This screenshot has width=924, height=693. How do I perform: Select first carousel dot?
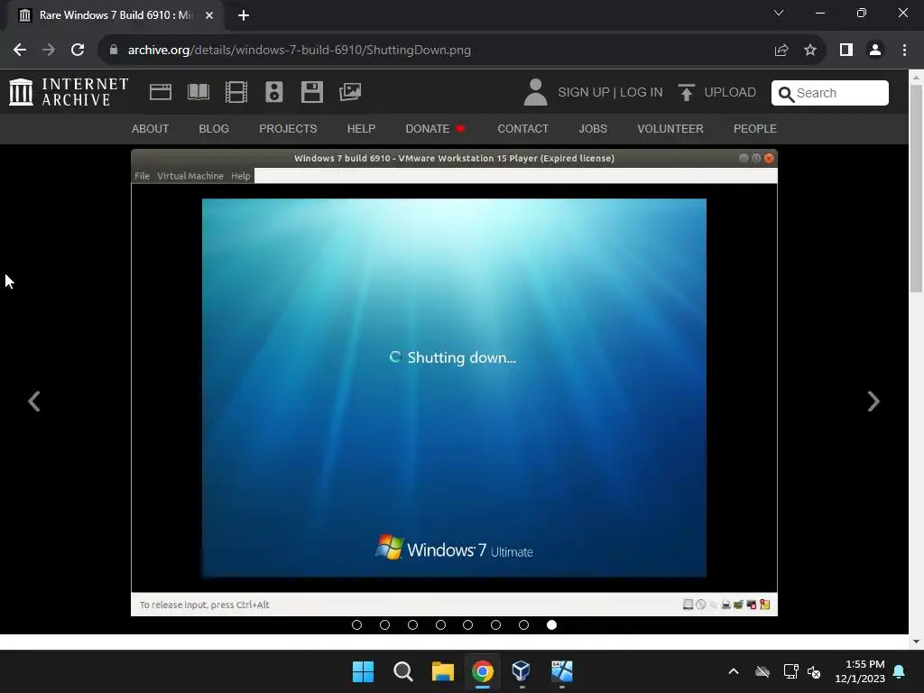[x=356, y=624]
